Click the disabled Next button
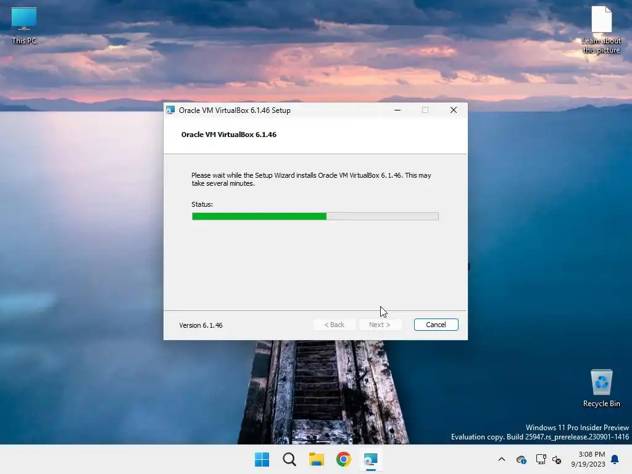The width and height of the screenshot is (632, 474). (380, 325)
